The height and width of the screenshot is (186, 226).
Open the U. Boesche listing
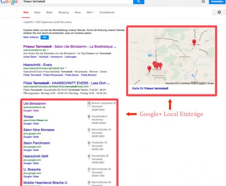click(32, 170)
